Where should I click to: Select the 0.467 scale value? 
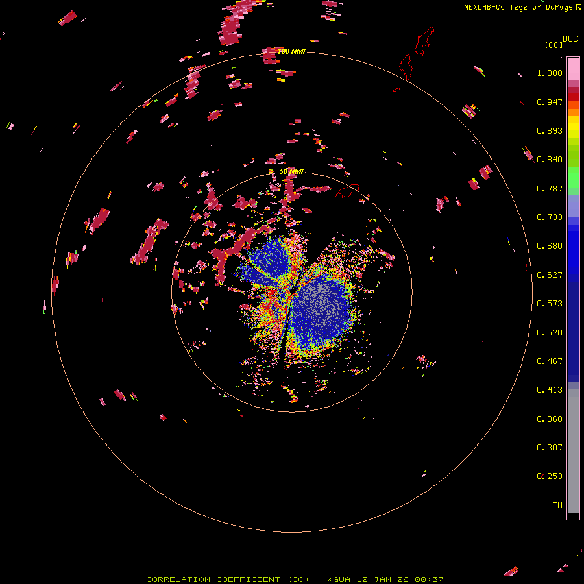(x=550, y=361)
